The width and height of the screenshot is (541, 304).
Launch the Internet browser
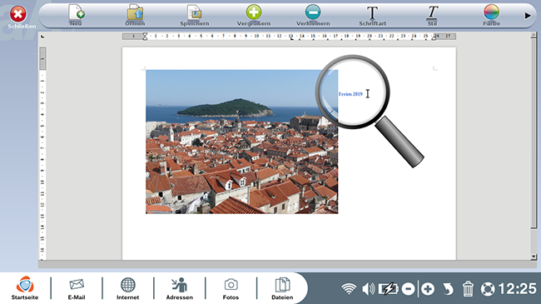pyautogui.click(x=127, y=288)
